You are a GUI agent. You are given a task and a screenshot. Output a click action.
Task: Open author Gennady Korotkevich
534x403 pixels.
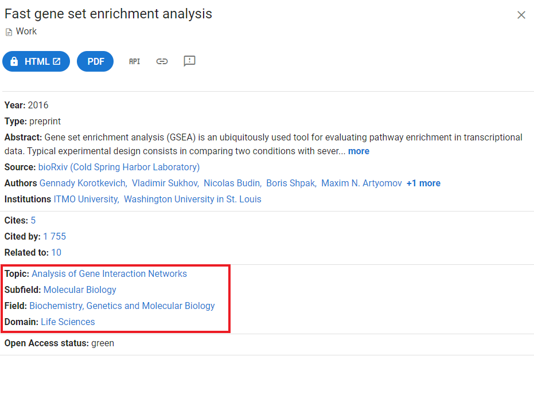[x=83, y=183]
